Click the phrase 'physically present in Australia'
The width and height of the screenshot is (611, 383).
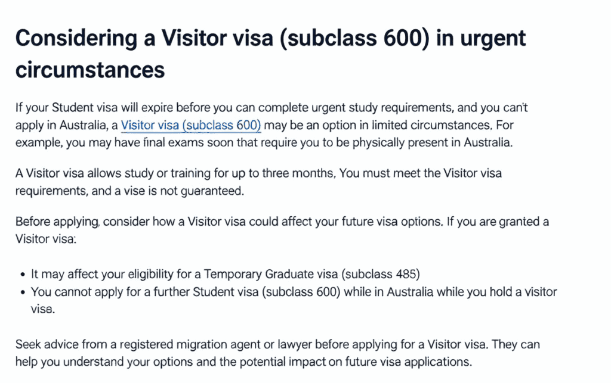point(432,143)
